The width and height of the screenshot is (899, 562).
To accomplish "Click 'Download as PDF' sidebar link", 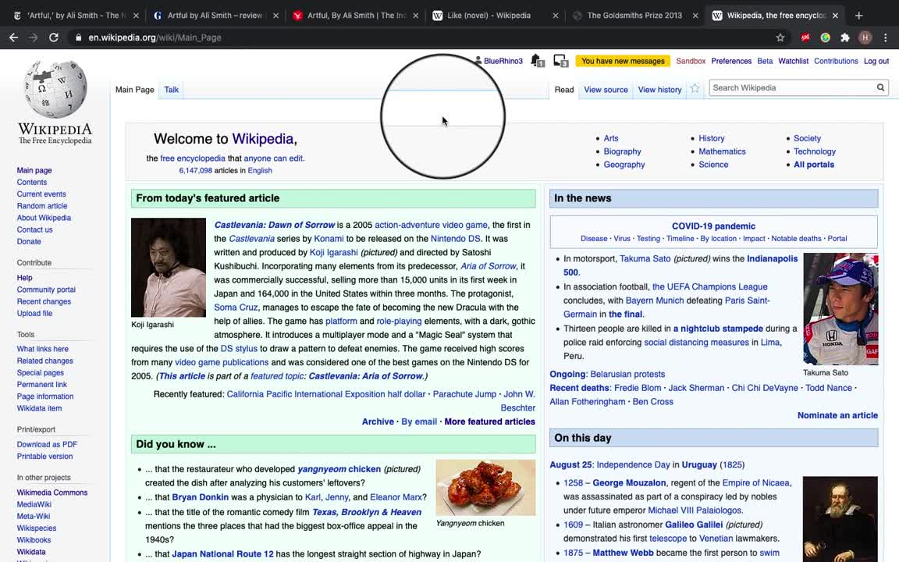I will (x=47, y=444).
